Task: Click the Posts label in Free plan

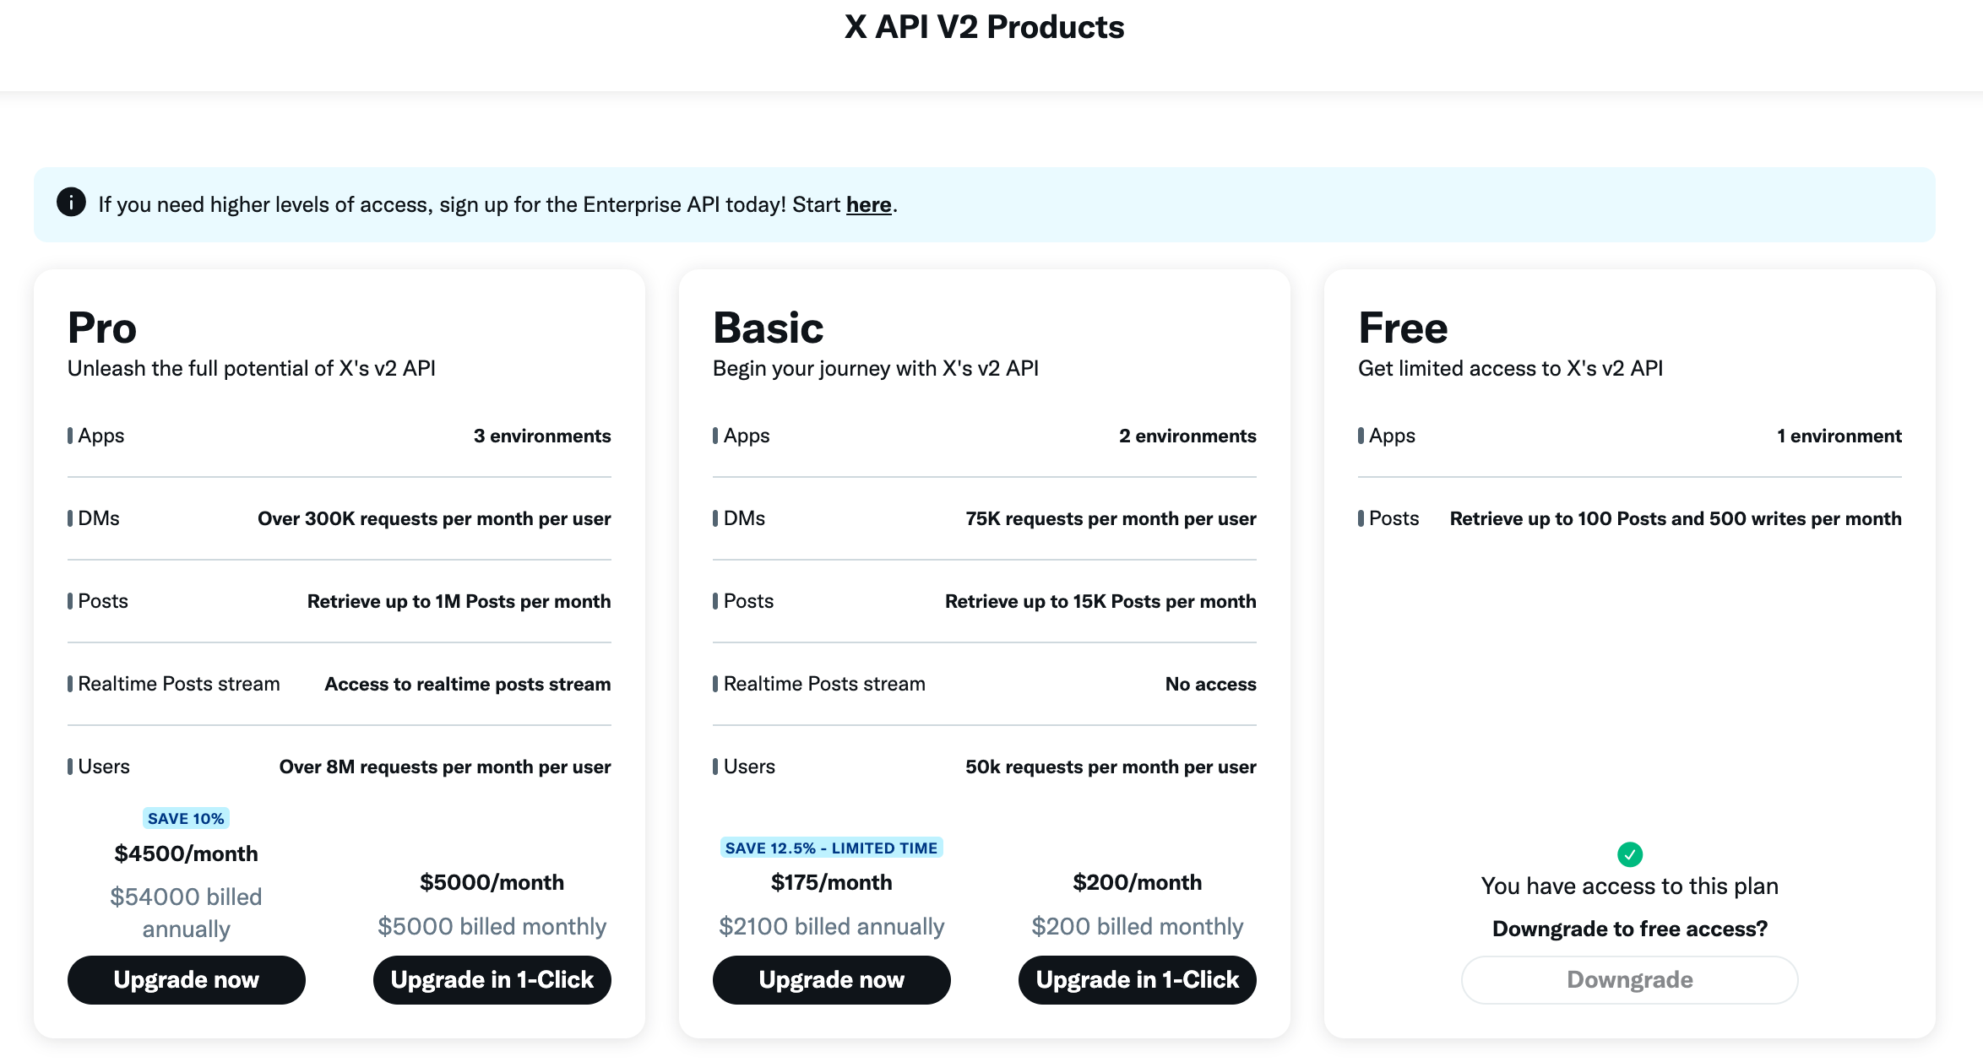Action: point(1393,518)
